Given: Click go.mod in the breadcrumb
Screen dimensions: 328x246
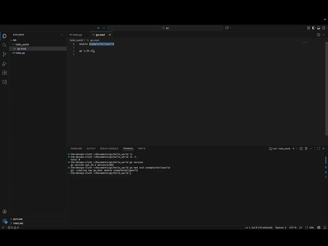Looking at the screenshot, I should [x=93, y=40].
